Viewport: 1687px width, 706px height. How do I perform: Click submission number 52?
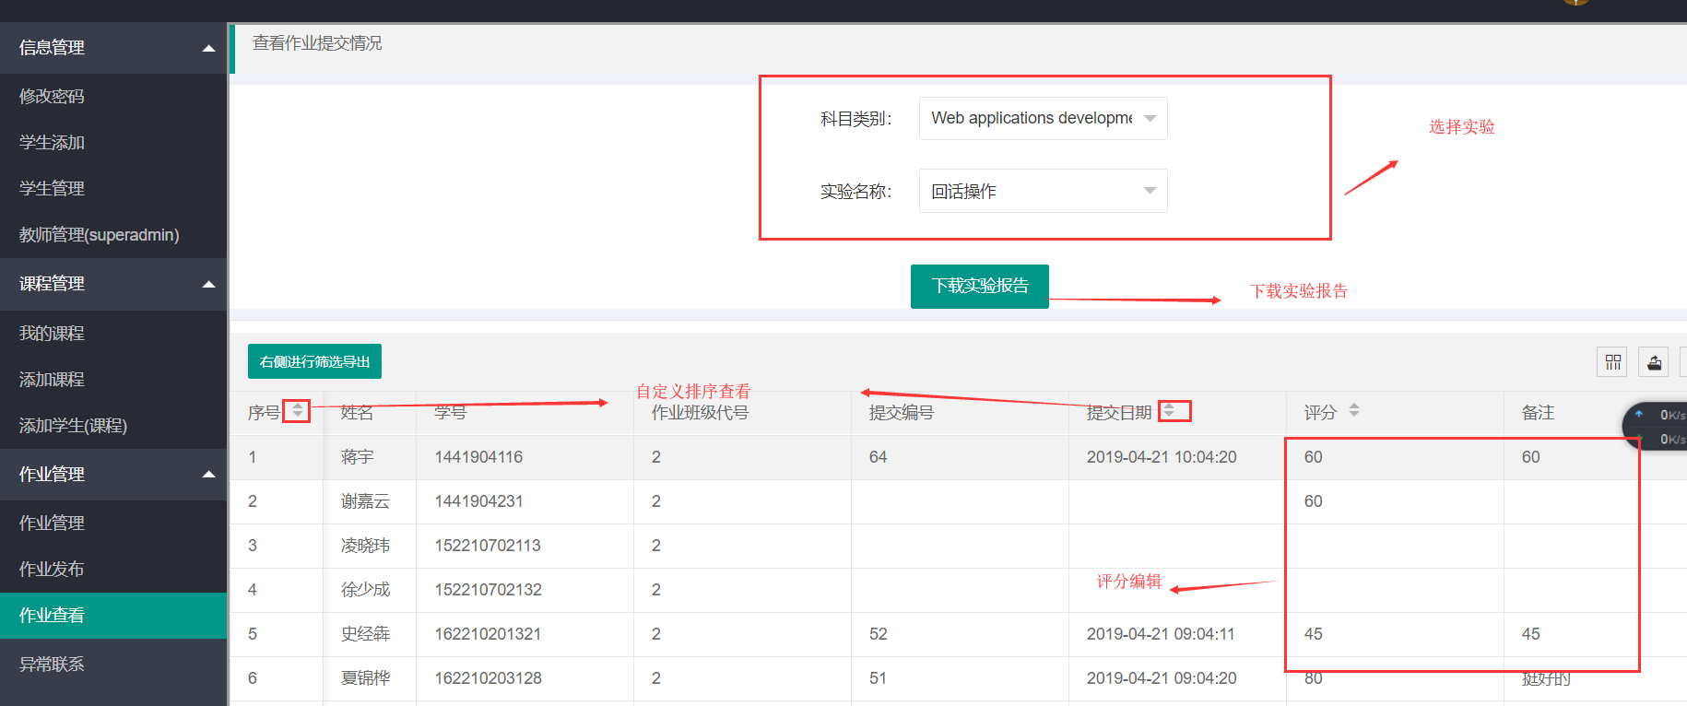[x=878, y=634]
